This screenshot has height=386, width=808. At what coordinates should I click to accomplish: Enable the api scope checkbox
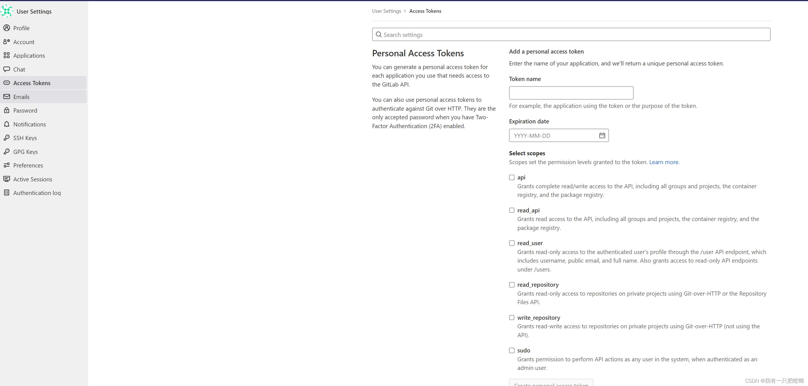511,177
